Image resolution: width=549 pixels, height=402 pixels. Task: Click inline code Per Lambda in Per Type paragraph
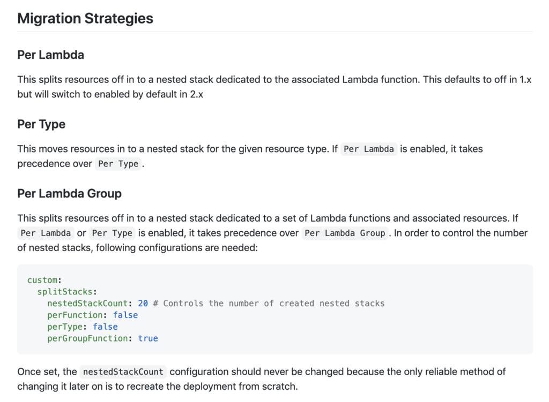click(x=369, y=149)
